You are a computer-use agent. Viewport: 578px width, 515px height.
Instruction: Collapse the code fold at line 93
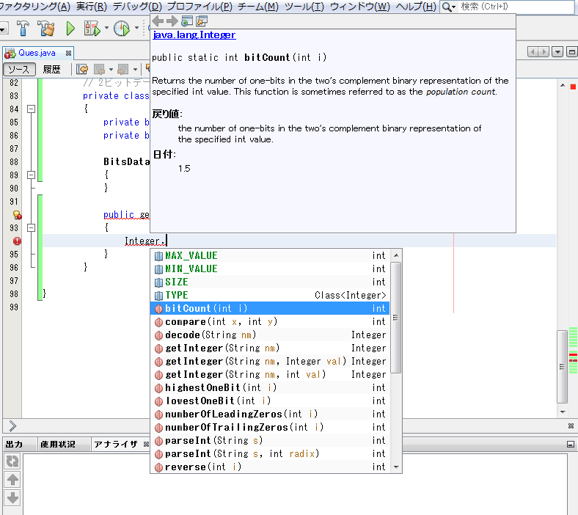(32, 228)
